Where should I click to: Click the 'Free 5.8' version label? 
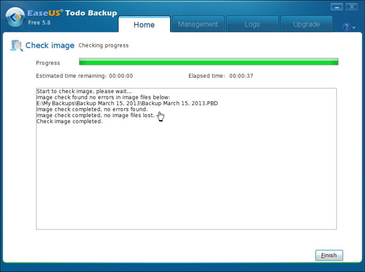(x=39, y=22)
